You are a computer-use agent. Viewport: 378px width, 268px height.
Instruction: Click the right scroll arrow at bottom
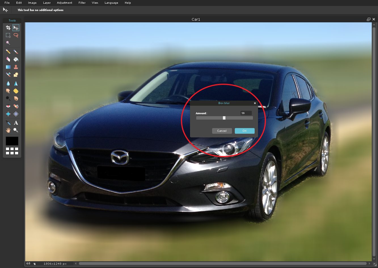tap(369, 263)
